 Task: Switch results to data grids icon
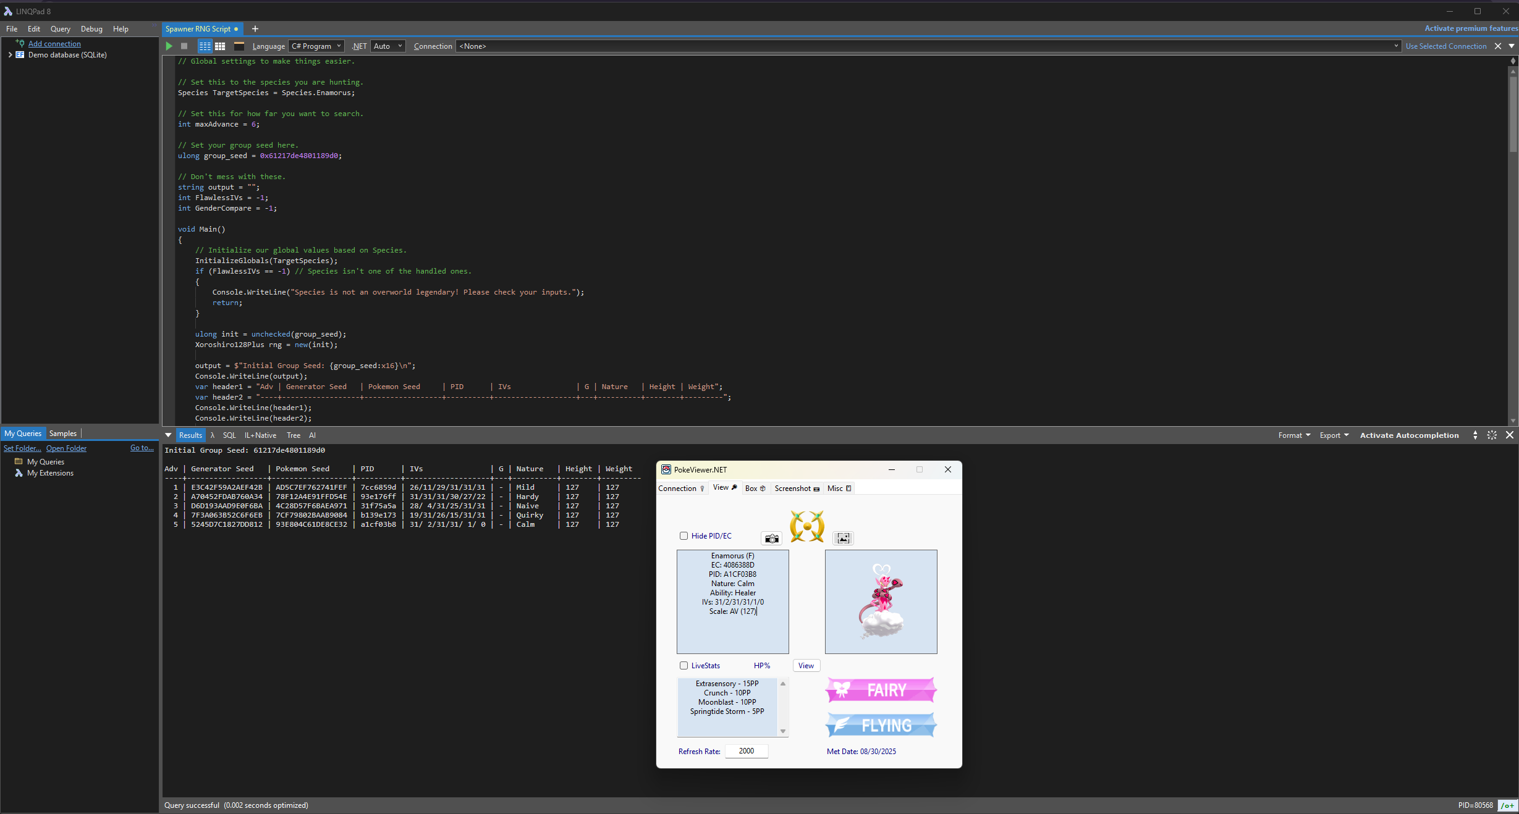[220, 46]
